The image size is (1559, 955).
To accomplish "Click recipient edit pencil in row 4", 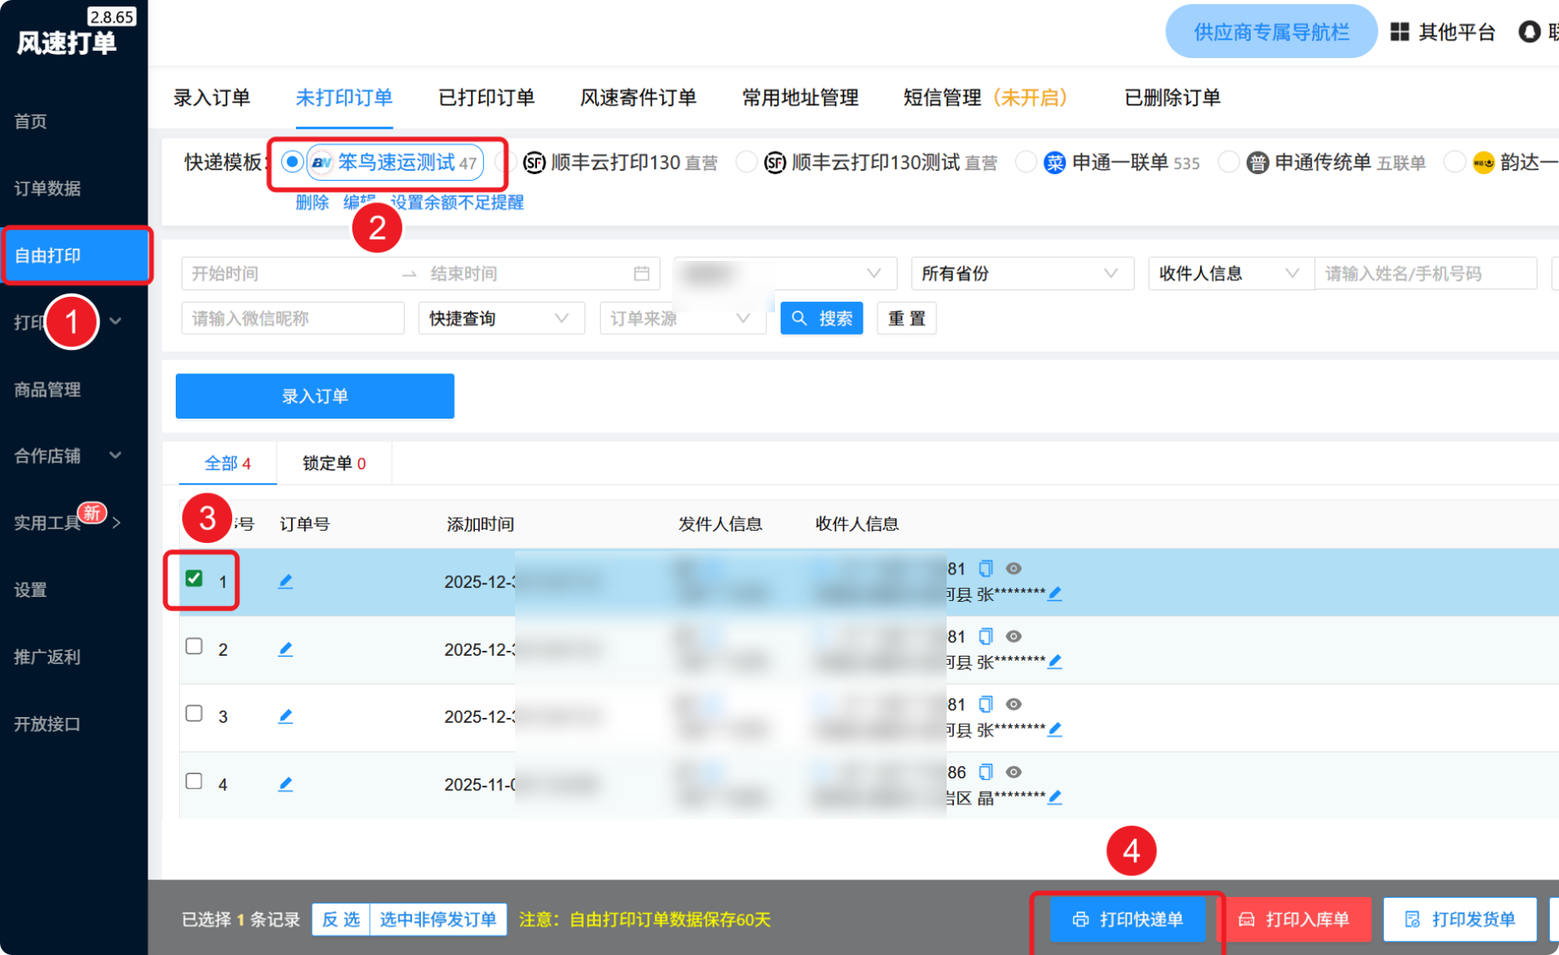I will [x=1055, y=796].
